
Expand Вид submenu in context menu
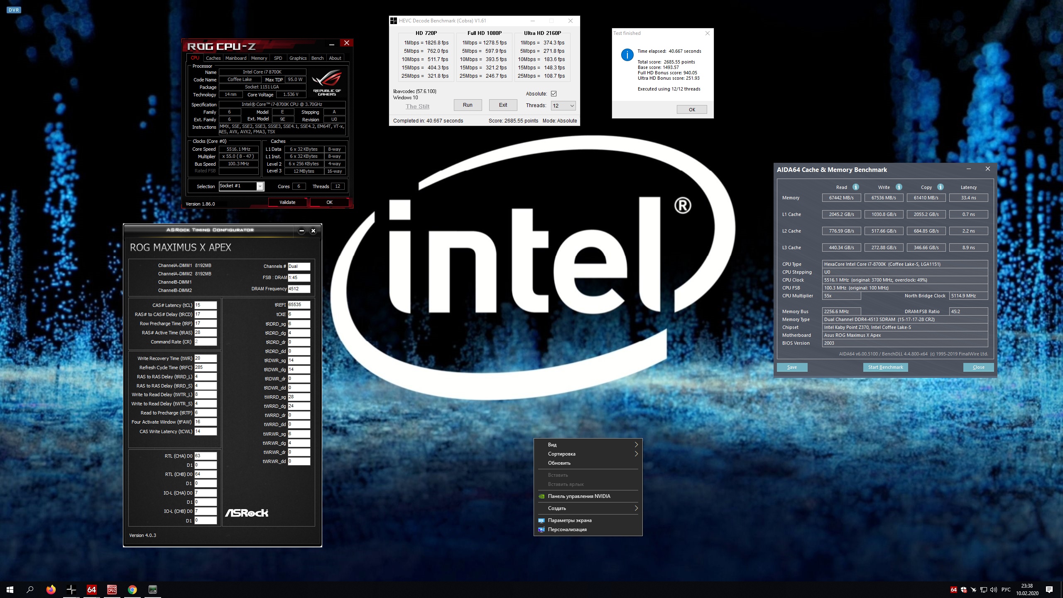pos(588,445)
